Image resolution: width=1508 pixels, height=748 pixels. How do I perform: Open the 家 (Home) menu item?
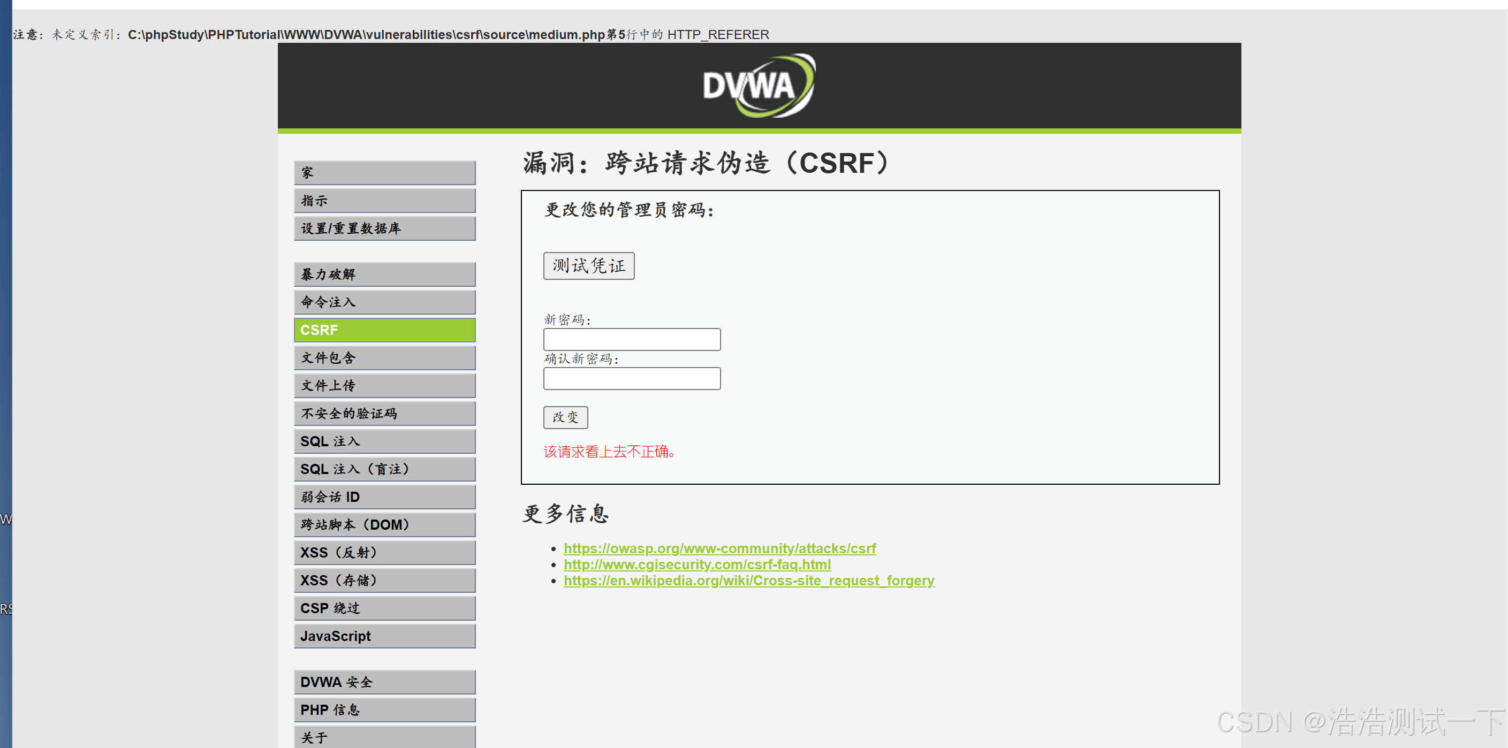click(384, 173)
